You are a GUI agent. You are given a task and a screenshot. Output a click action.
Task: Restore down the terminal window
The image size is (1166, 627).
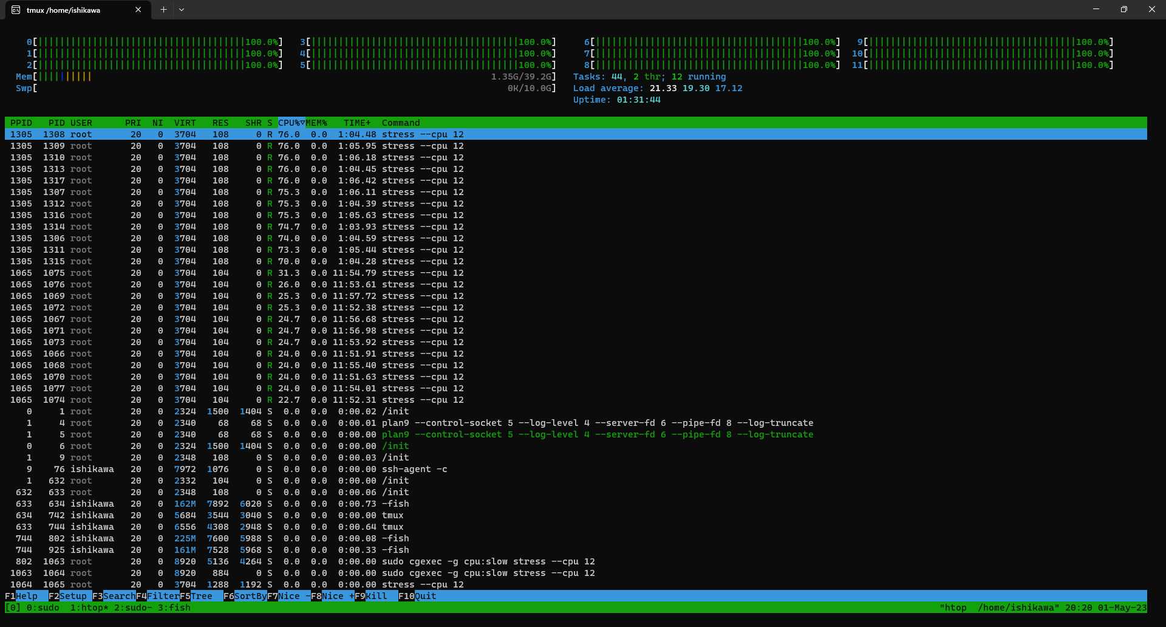pyautogui.click(x=1124, y=9)
